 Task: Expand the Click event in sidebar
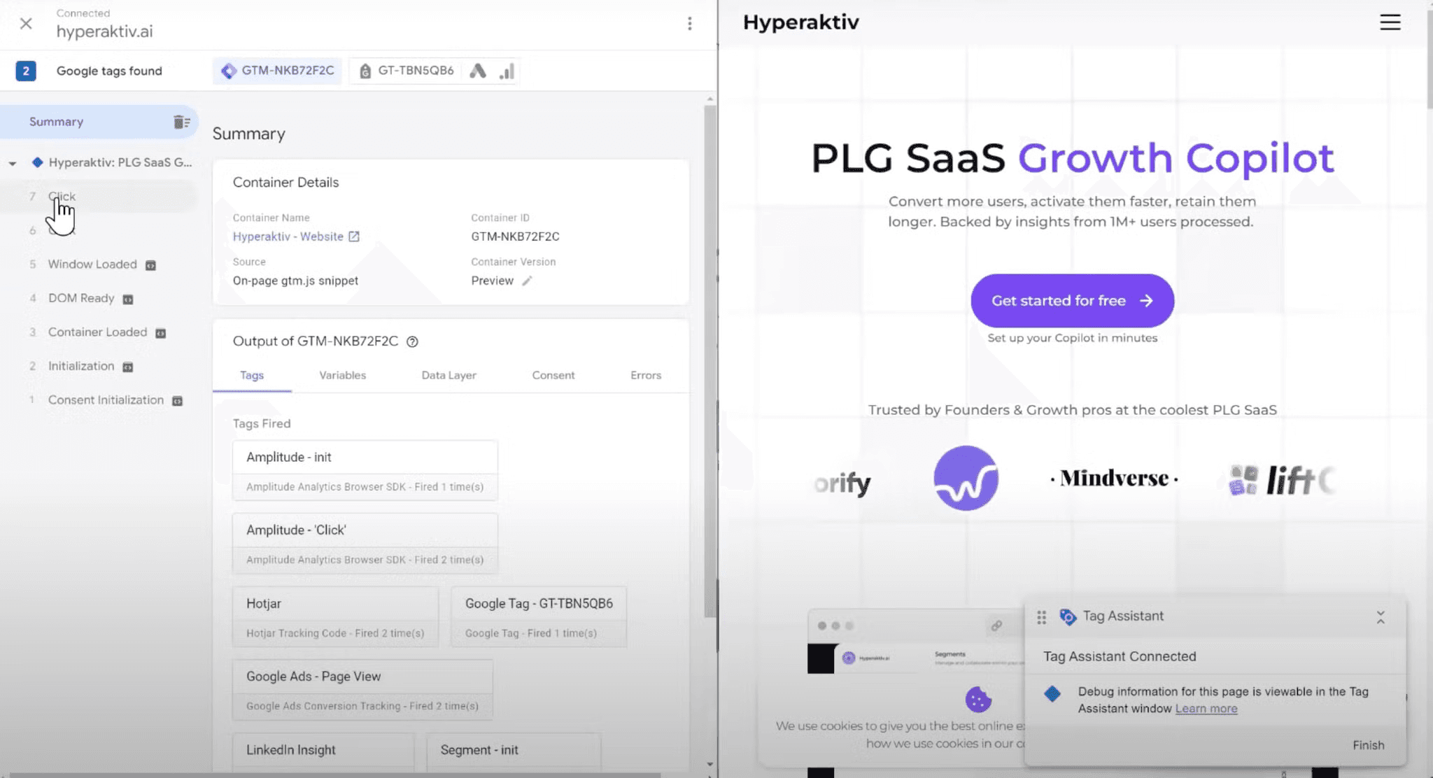(x=62, y=197)
